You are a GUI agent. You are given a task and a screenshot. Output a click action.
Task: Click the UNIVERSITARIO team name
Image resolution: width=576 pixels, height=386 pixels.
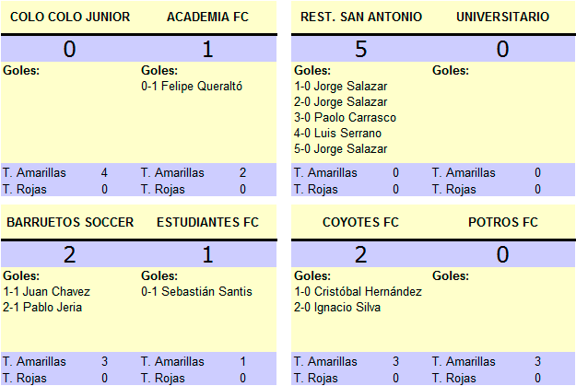tap(503, 17)
